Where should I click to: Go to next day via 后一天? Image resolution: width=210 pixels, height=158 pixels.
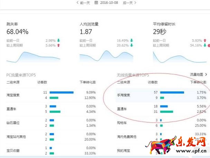point(128,3)
